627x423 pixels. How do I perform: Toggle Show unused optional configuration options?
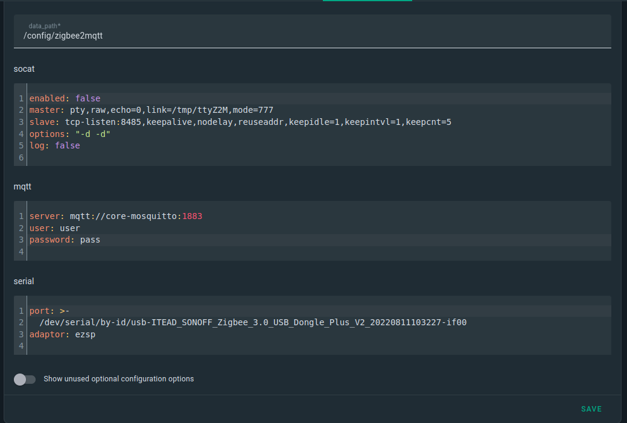[25, 379]
